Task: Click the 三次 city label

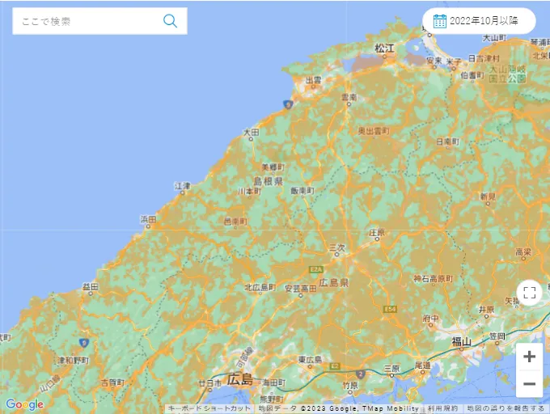Action: 337,248
